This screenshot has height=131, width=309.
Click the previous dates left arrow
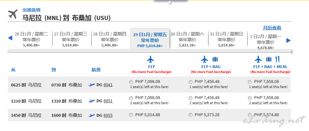click(10, 38)
